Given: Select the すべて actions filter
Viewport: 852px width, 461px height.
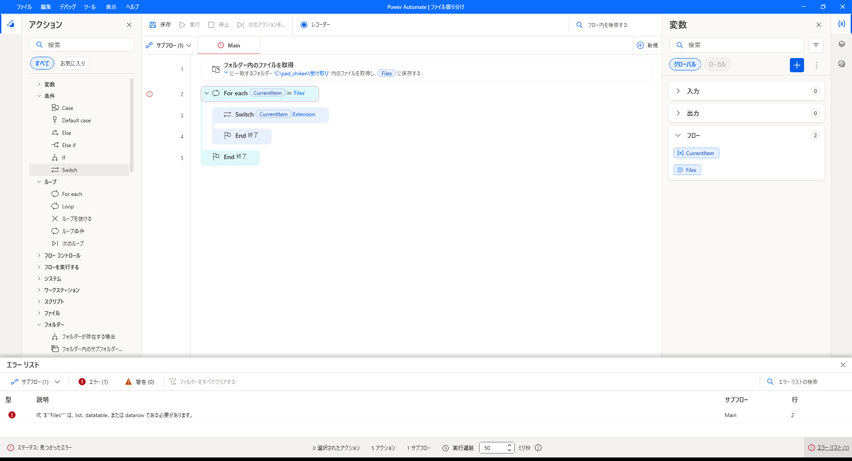Looking at the screenshot, I should click(x=42, y=63).
